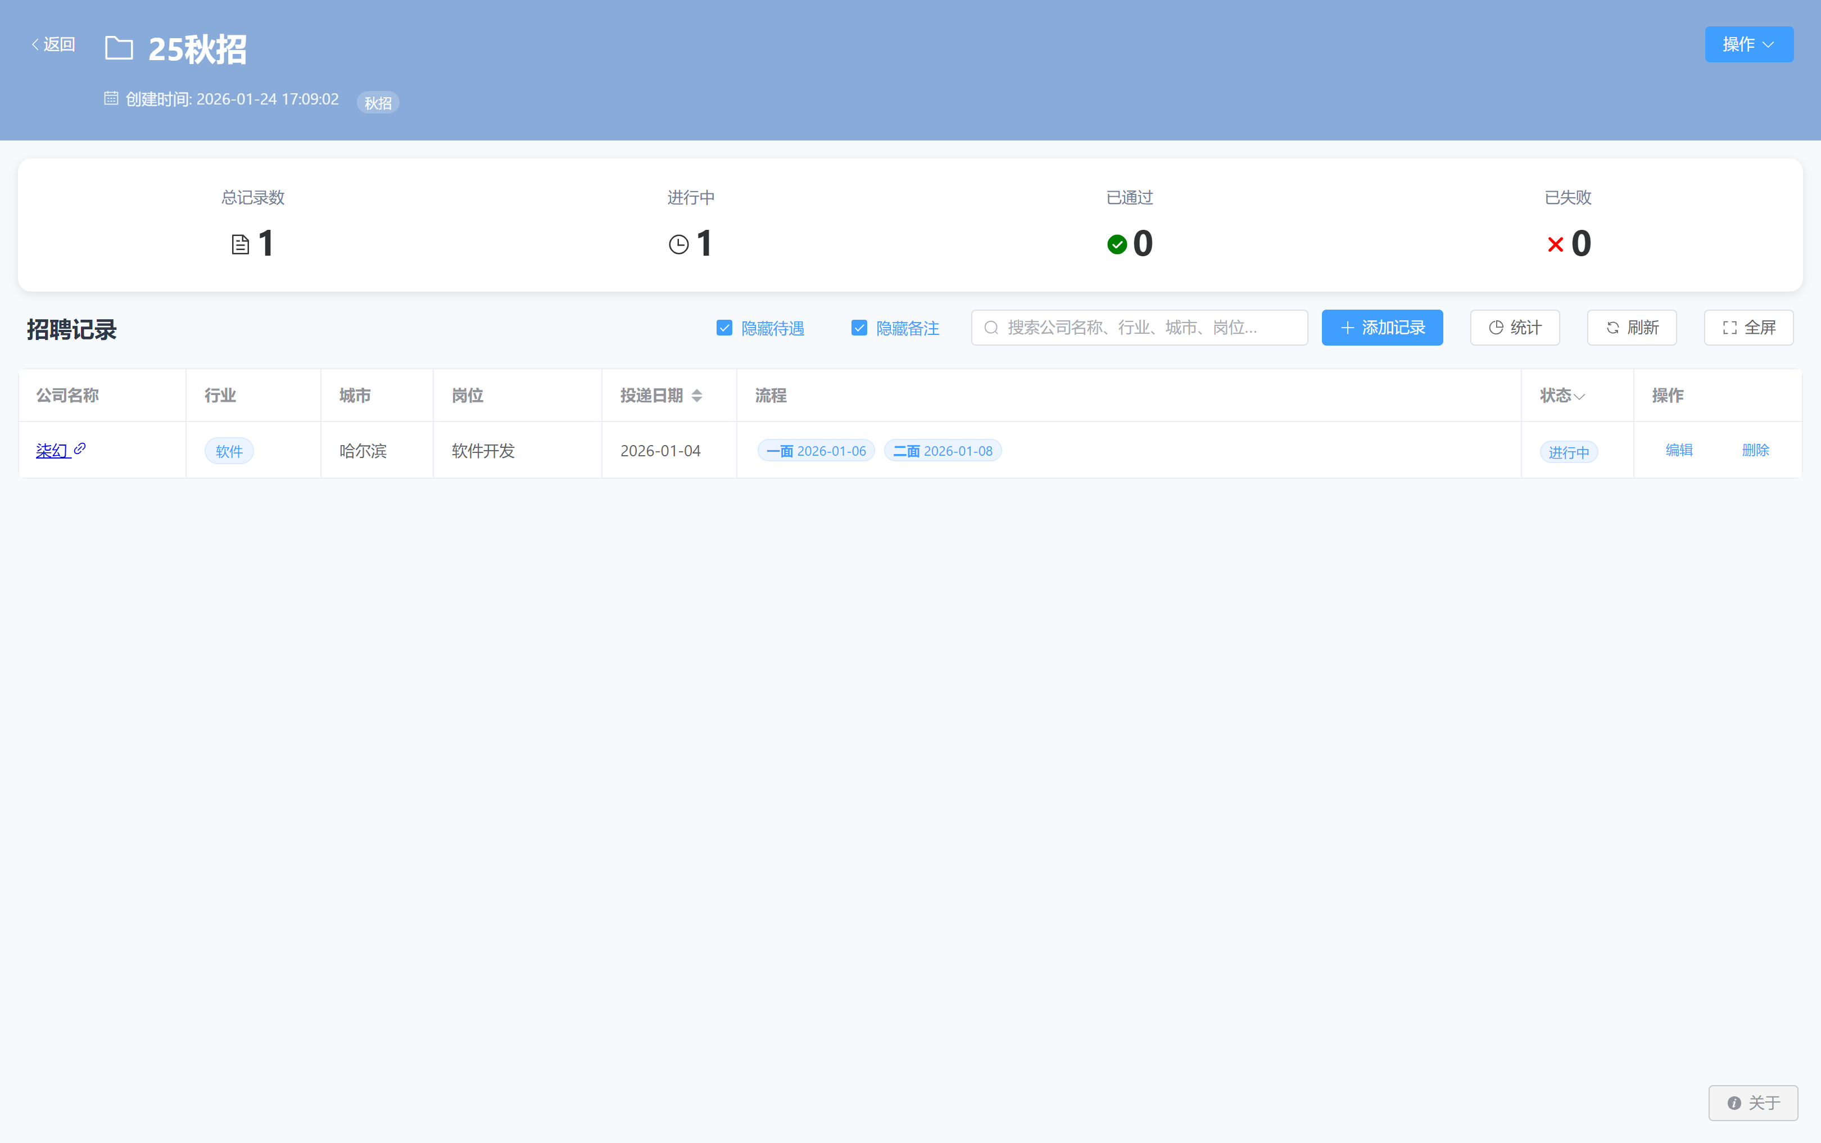The image size is (1821, 1143).
Task: Go back using 返回 button
Action: pos(53,44)
